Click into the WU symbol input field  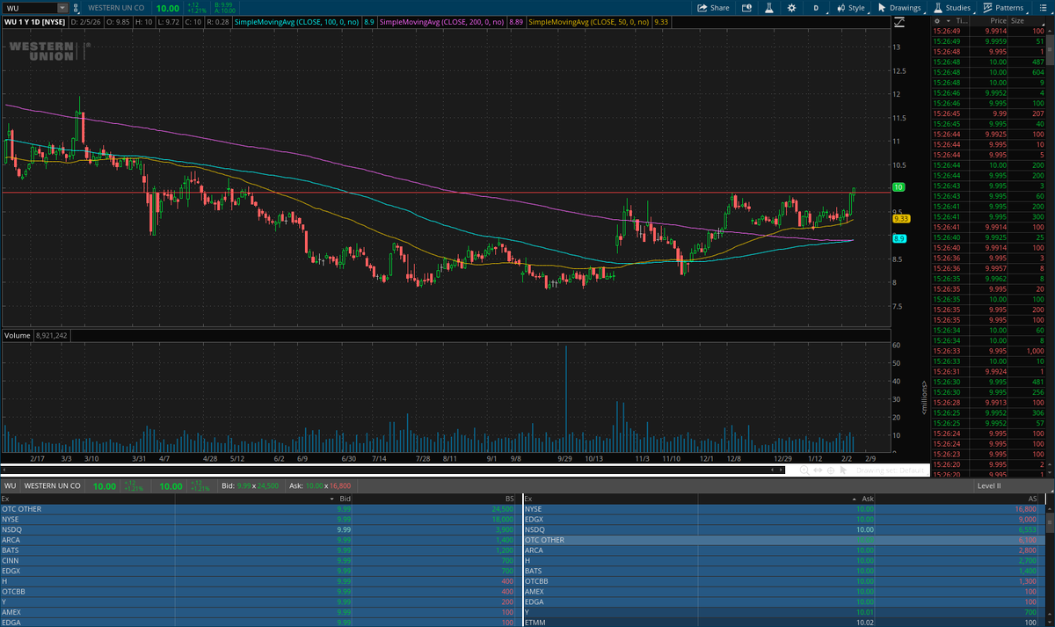(30, 7)
